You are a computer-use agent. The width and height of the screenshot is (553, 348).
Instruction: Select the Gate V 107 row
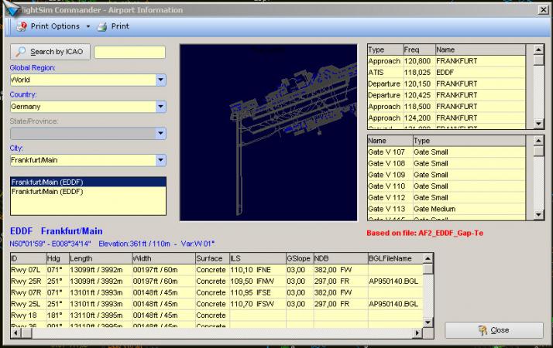[446, 152]
